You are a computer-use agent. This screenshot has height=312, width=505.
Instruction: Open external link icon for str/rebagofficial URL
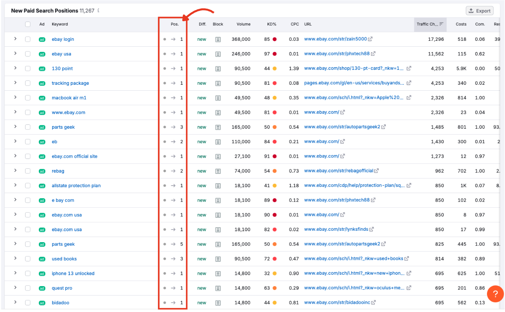point(376,171)
